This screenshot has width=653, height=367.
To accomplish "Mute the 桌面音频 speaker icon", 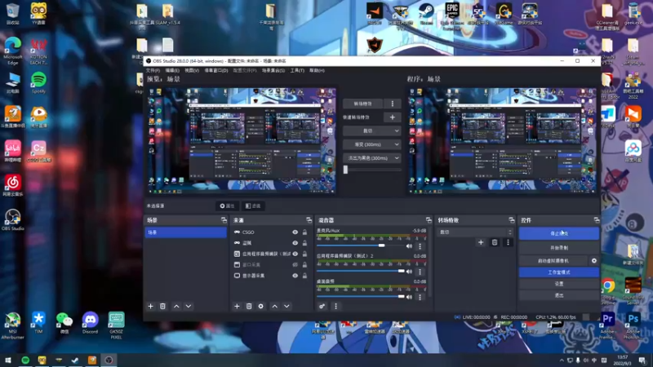I will tap(410, 297).
